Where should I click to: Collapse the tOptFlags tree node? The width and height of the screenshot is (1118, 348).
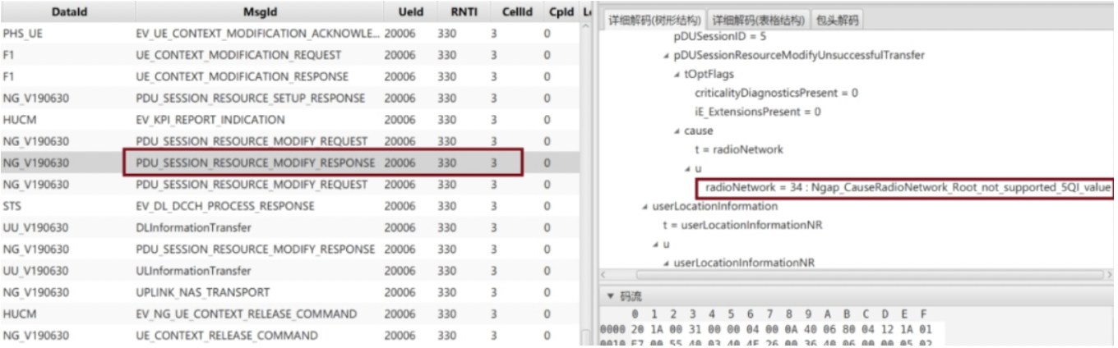pos(677,74)
